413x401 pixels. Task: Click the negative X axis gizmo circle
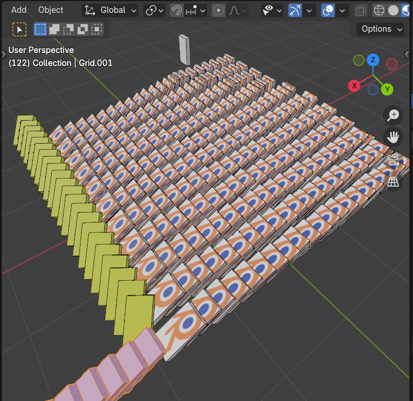[x=392, y=64]
